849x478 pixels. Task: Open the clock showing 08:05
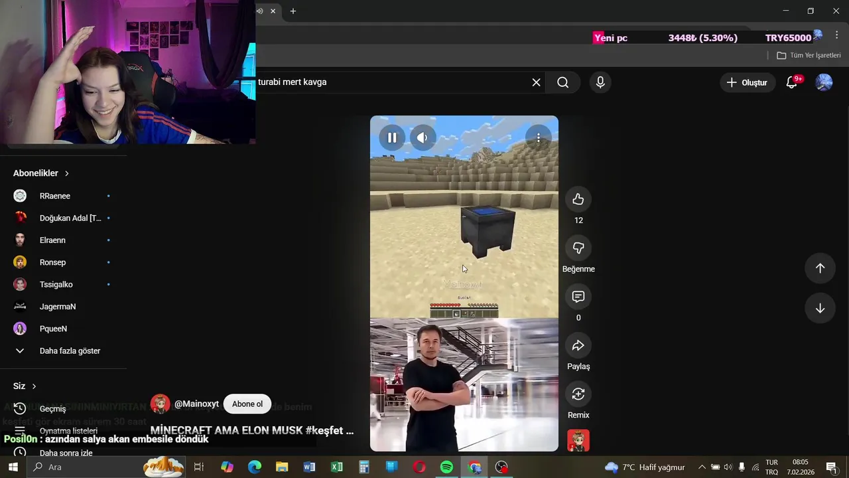tap(801, 467)
